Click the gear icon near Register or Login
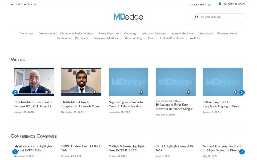Viewport: 257px width, 160px height. pyautogui.click(x=220, y=4)
